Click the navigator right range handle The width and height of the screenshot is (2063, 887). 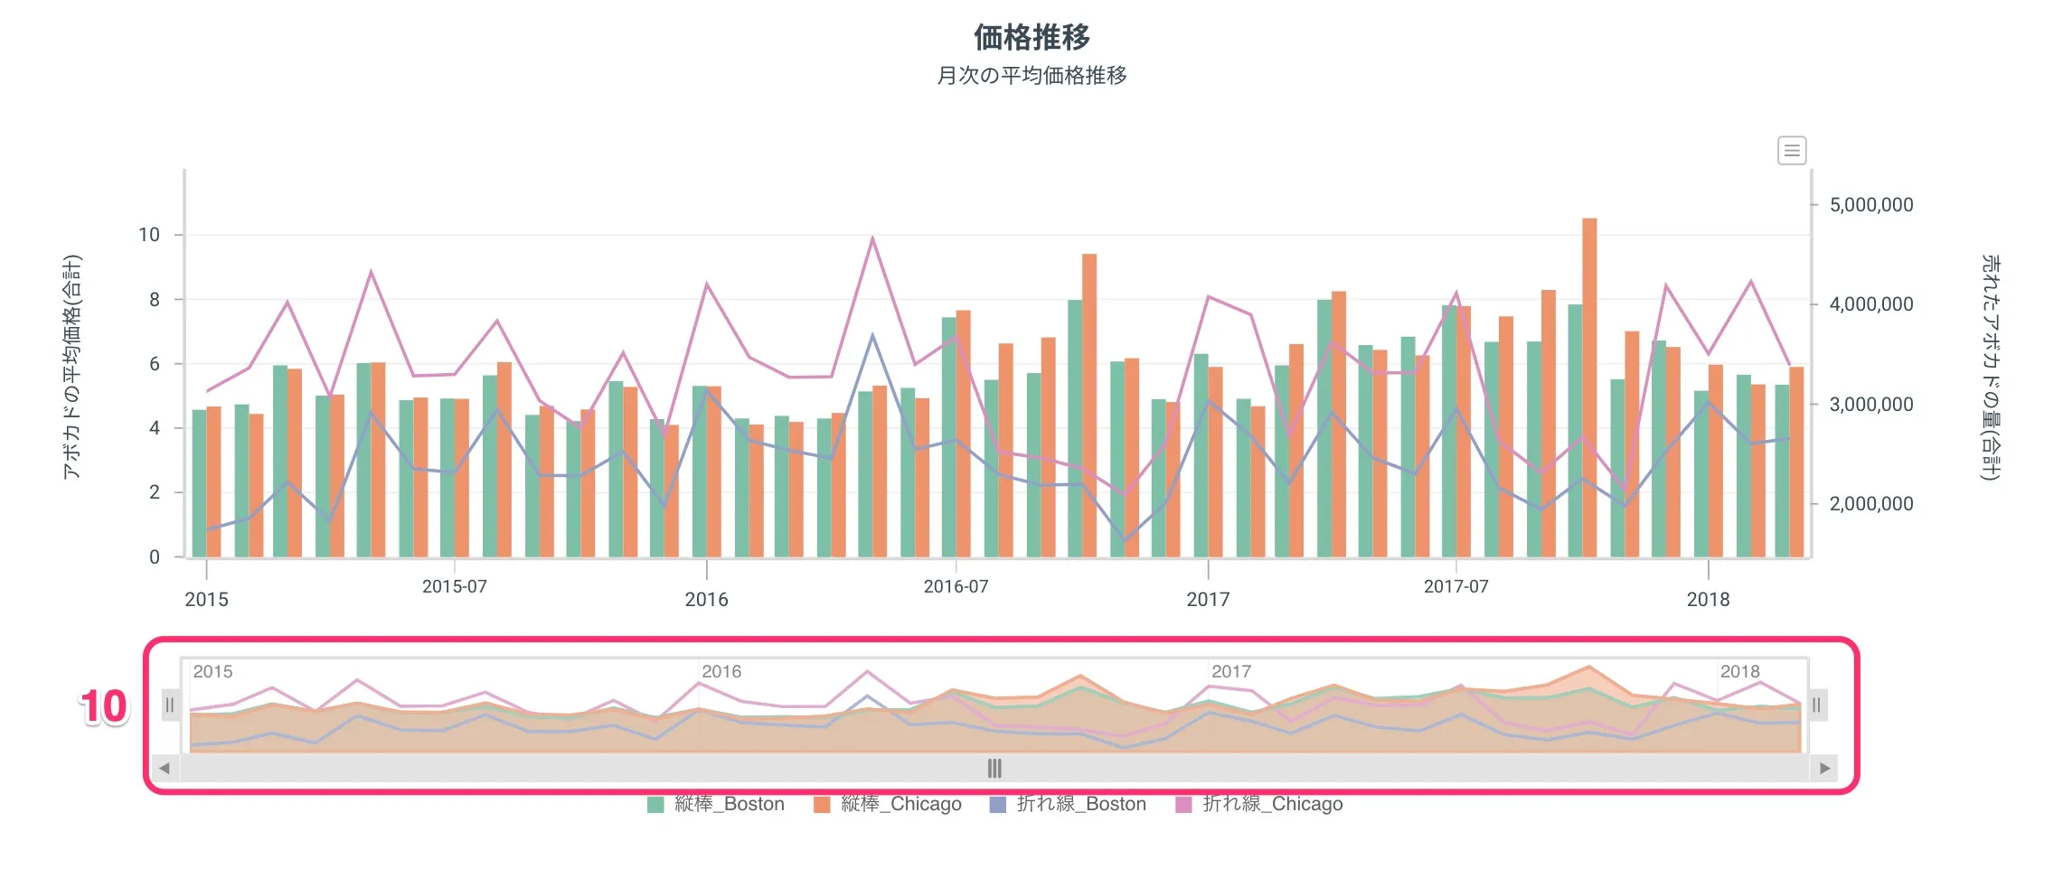[1817, 705]
